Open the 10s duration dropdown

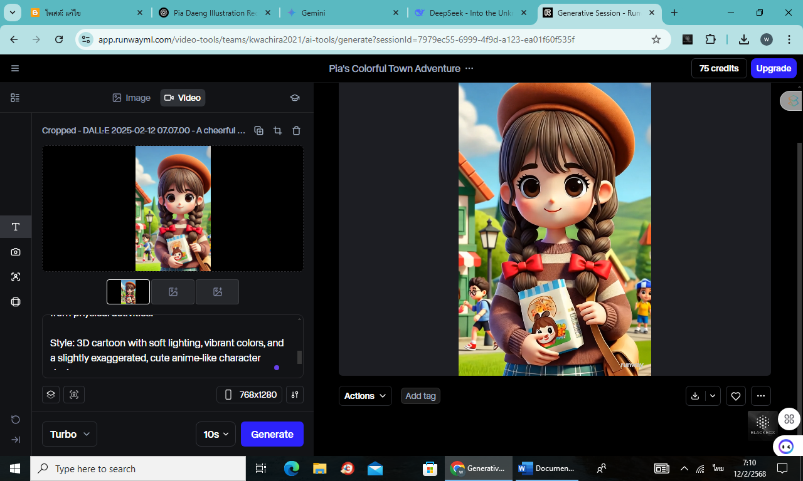pyautogui.click(x=216, y=434)
